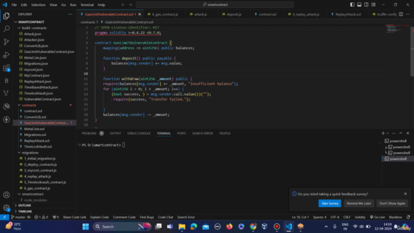The image size is (414, 233).
Task: Open editor more actions ellipsis
Action: click(408, 14)
